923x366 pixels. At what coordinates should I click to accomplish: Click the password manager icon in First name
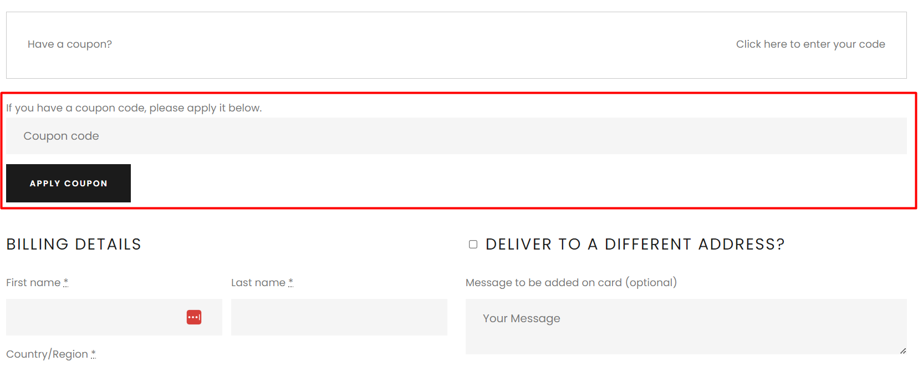pos(194,317)
